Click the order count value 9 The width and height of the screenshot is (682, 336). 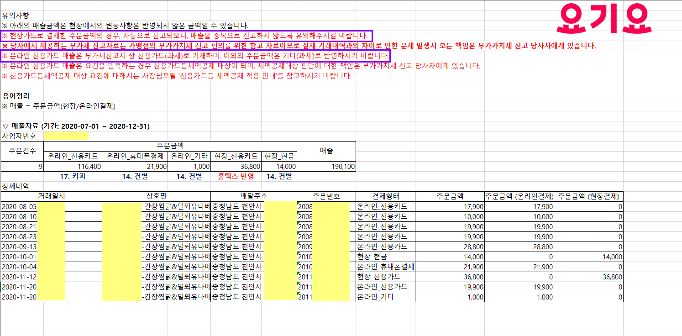coord(22,167)
